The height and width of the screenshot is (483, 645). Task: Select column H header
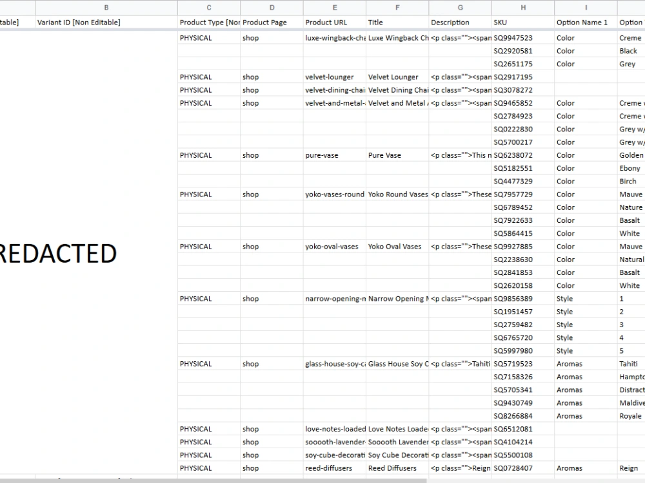[x=523, y=8]
